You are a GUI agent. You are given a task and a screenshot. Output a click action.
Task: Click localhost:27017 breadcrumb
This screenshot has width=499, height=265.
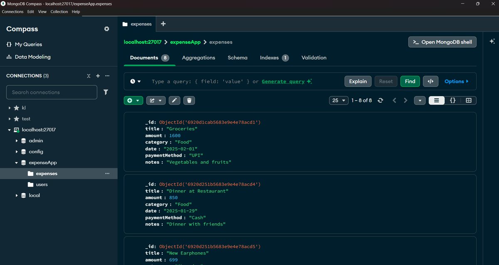143,42
